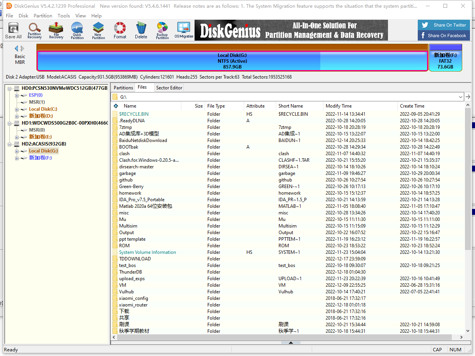Screen dimensions: 475x356
Task: Click the Save All toolbar icon
Action: 13,30
